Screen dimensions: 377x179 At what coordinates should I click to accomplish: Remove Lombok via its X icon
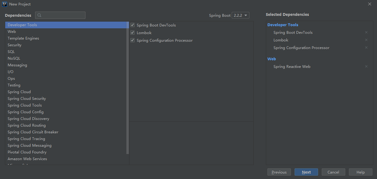click(x=366, y=40)
